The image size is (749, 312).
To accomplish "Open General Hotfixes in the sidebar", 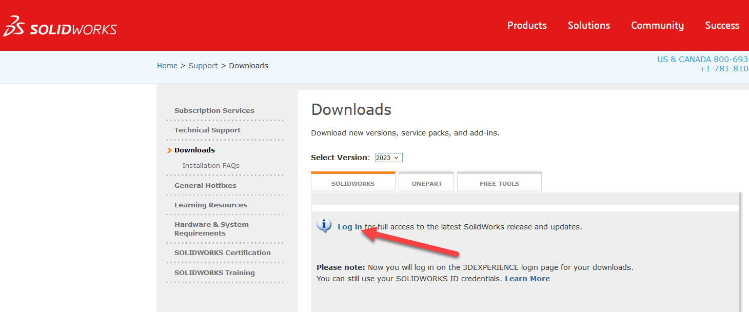I will pyautogui.click(x=205, y=185).
